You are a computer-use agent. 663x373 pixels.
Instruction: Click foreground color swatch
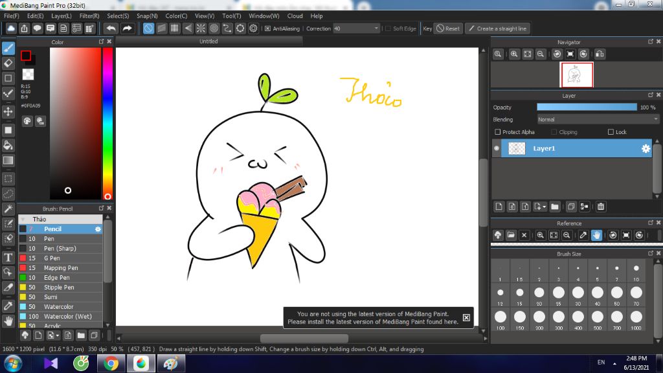[26, 56]
